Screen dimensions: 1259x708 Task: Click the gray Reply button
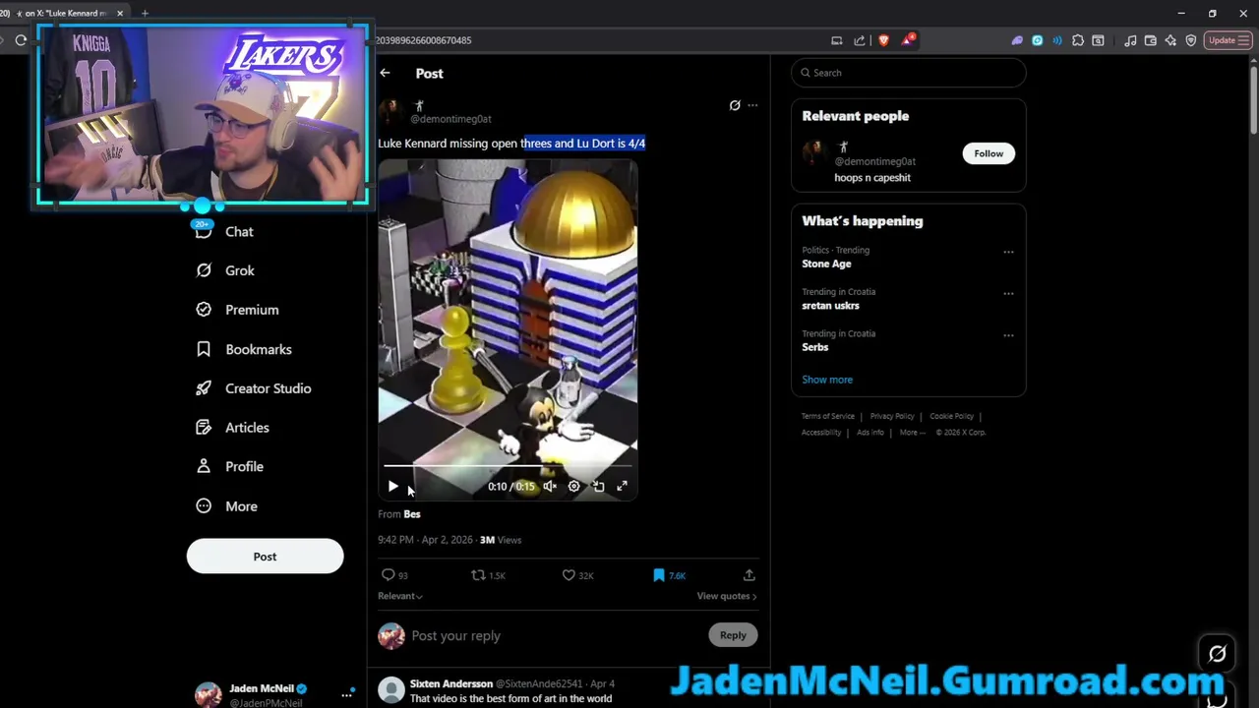[733, 635]
